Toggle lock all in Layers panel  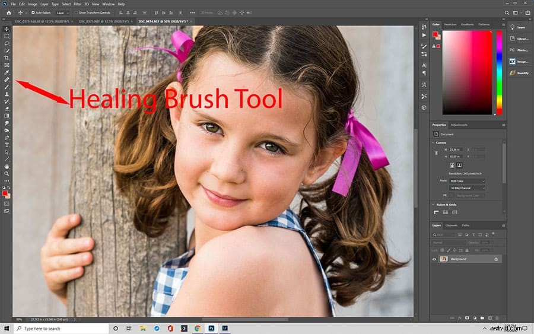[x=467, y=250]
